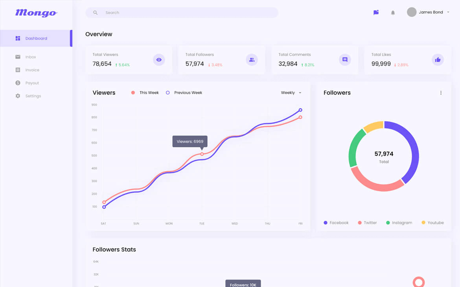Click the Mongo logo

coord(36,13)
